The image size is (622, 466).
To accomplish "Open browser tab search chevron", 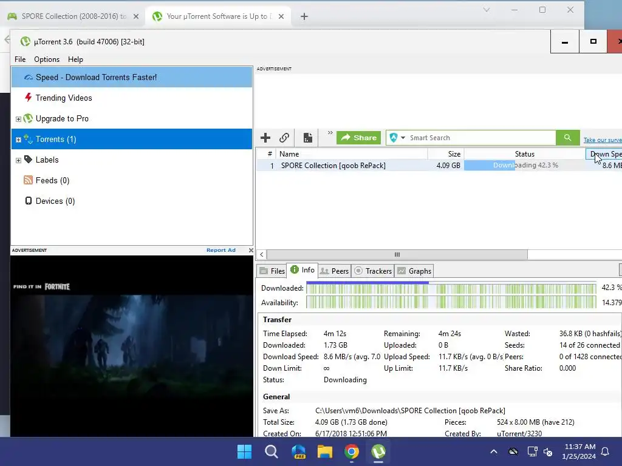I will 487,10.
